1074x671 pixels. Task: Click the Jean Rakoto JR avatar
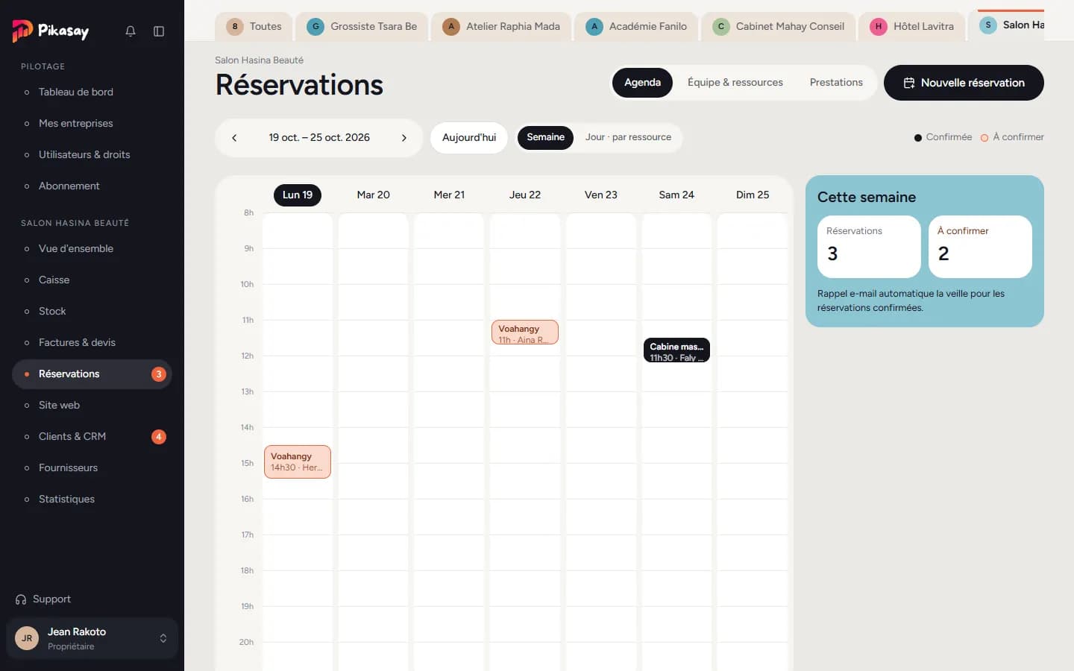pyautogui.click(x=27, y=638)
